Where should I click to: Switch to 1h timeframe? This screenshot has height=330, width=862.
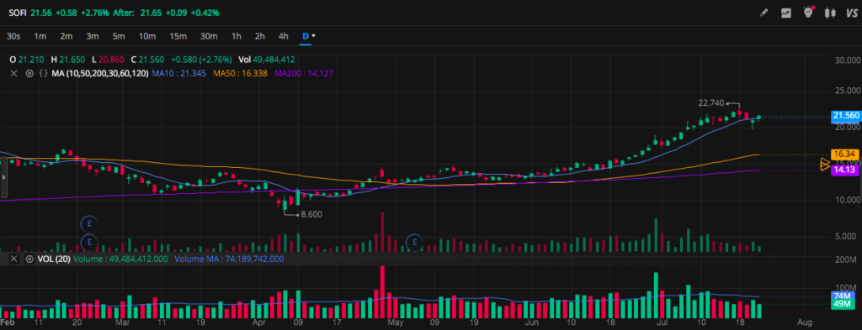coord(237,36)
